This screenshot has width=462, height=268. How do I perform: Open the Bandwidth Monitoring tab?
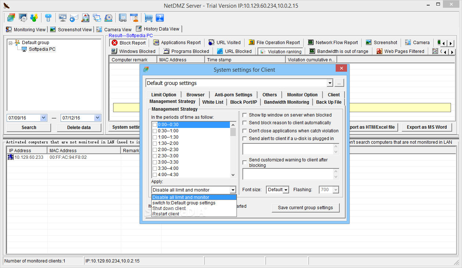(x=286, y=102)
